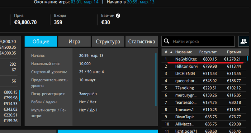The image size is (251, 133).
Task: Click the €110.91 bounty value
Action: point(234,110)
